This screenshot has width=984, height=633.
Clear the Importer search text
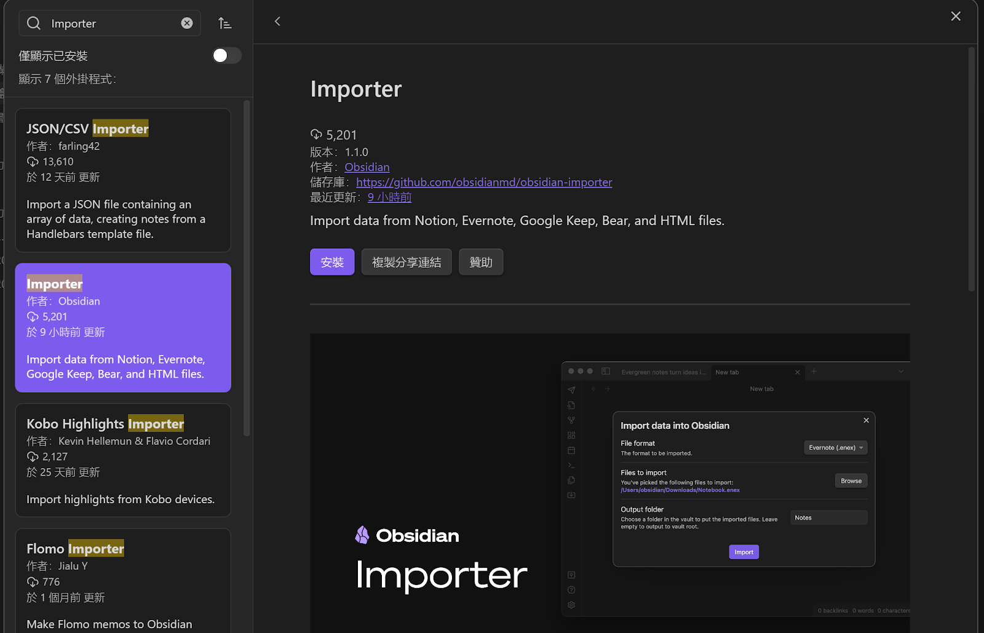tap(187, 23)
